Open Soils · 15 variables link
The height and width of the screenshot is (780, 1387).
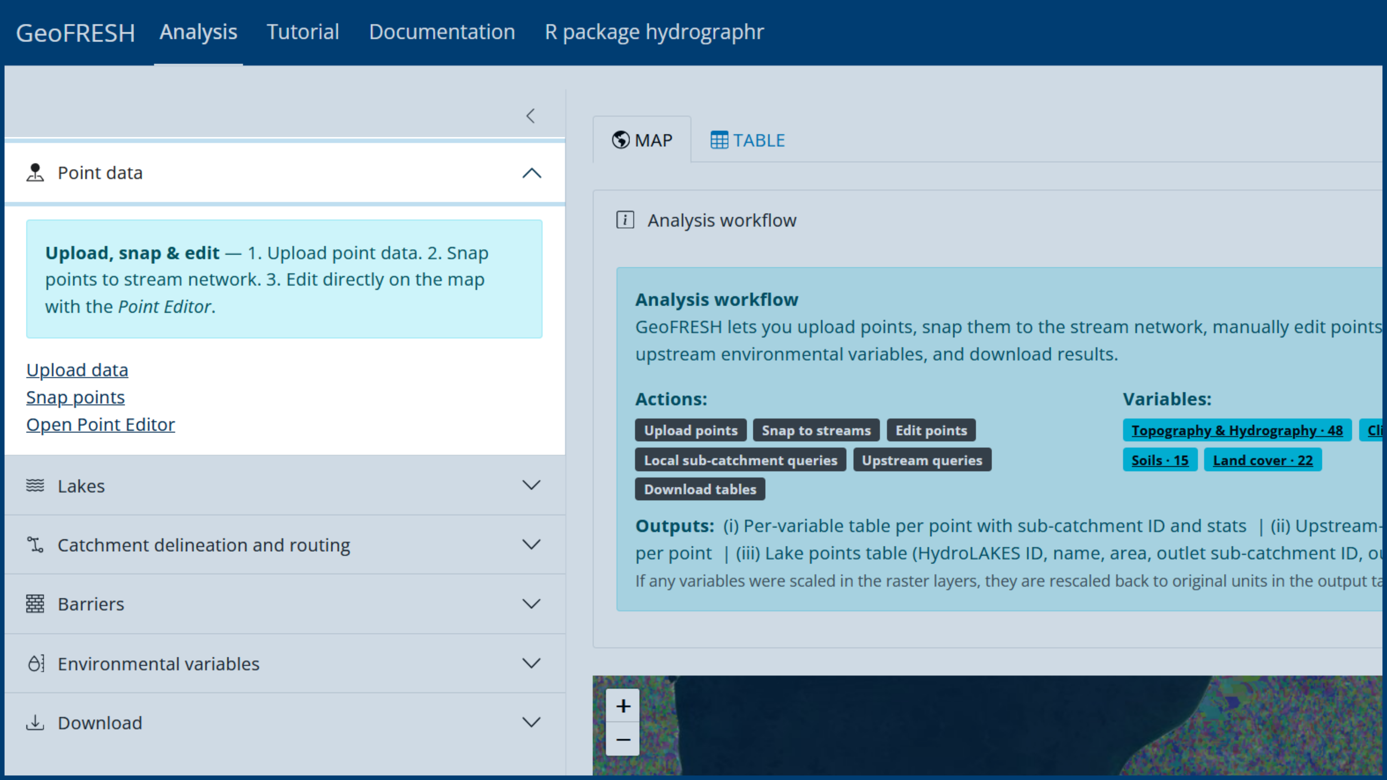tap(1160, 460)
